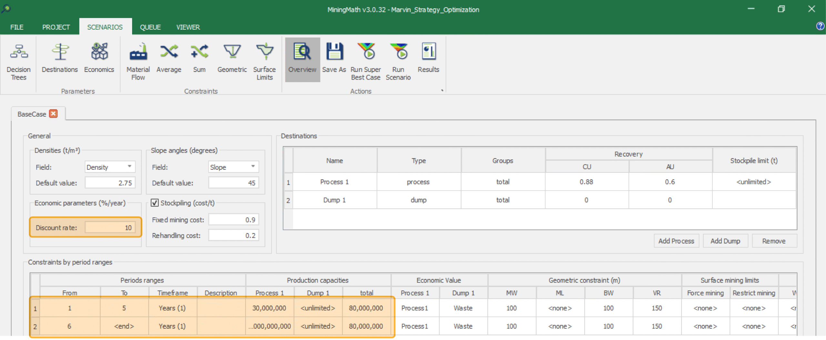This screenshot has height=340, width=826.
Task: Toggle the Stockpiling (cost/t) checkbox
Action: [155, 203]
